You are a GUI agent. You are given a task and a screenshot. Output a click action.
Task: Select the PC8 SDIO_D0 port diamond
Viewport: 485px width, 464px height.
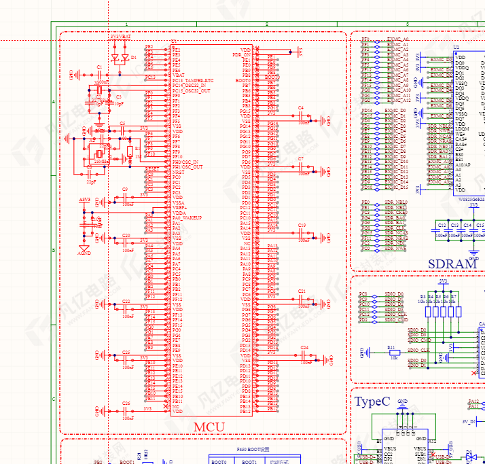coord(374,296)
